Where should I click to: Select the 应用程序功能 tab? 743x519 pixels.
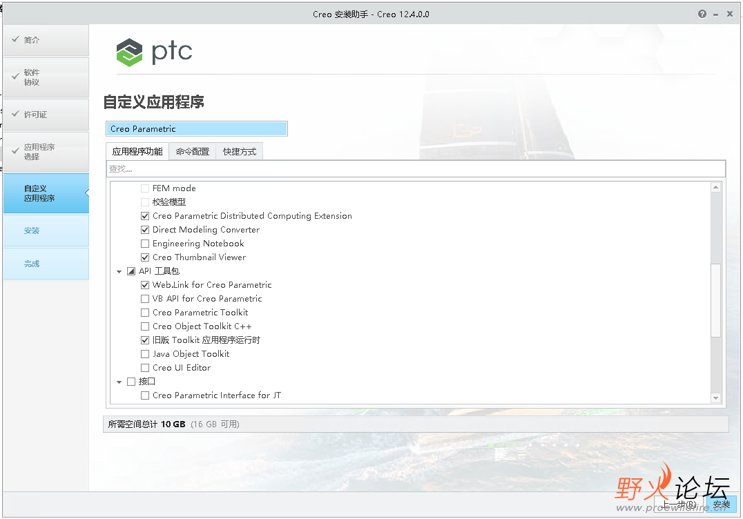pos(137,152)
